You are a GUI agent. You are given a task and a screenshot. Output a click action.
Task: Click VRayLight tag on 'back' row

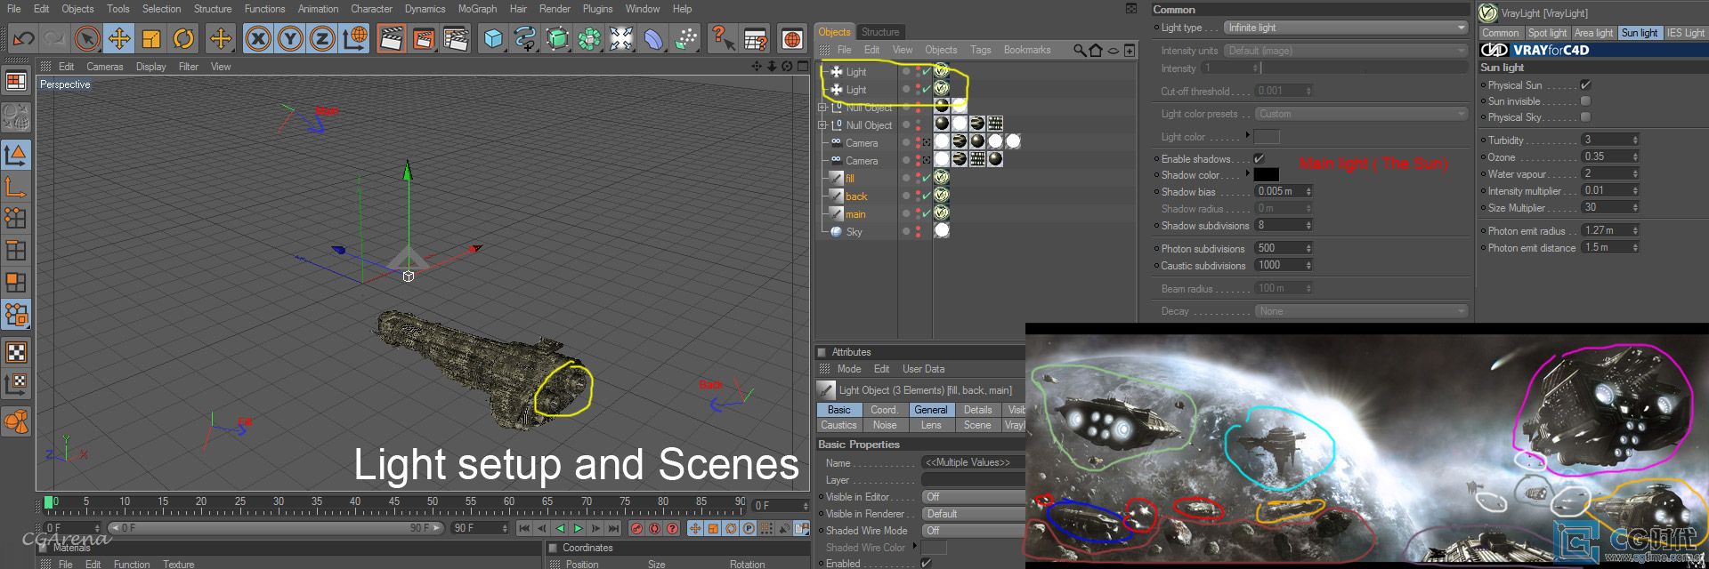point(942,196)
